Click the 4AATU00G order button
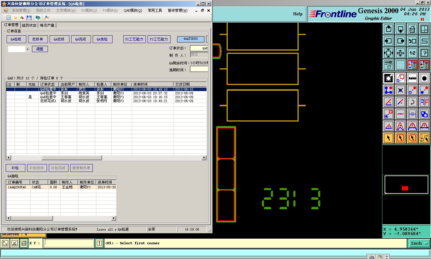Viewport: 431px width, 259px height. point(191,39)
